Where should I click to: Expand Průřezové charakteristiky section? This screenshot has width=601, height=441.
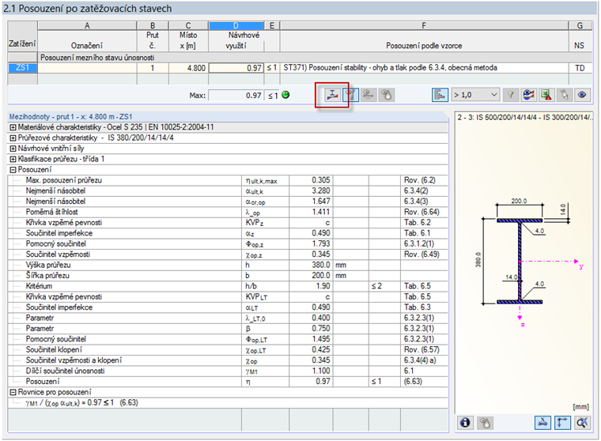coord(13,138)
